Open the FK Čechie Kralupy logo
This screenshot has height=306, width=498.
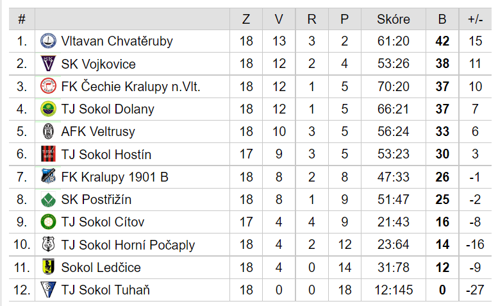(48, 86)
